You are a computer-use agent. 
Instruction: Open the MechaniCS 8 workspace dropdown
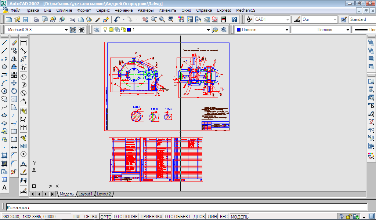[66, 30]
